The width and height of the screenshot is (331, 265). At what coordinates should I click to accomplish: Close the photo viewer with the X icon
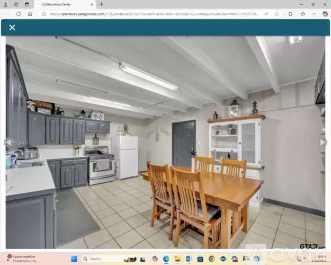click(12, 28)
